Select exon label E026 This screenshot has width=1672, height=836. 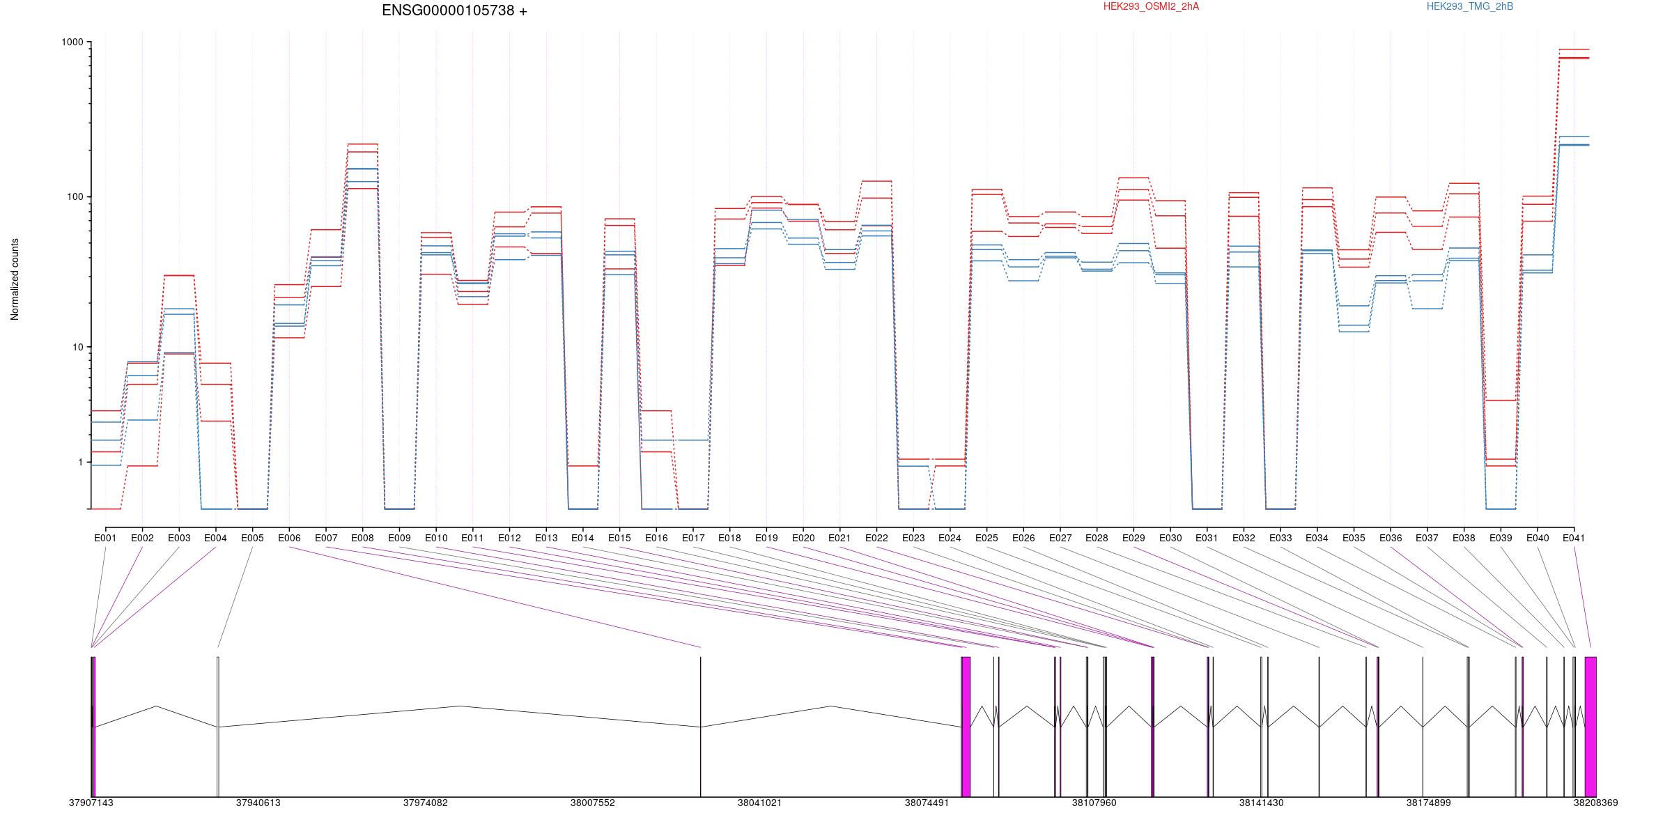1023,538
